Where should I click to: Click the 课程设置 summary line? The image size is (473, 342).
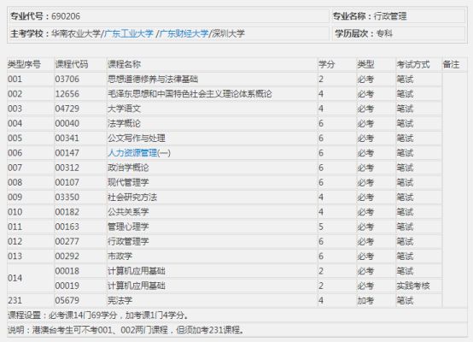pyautogui.click(x=98, y=315)
